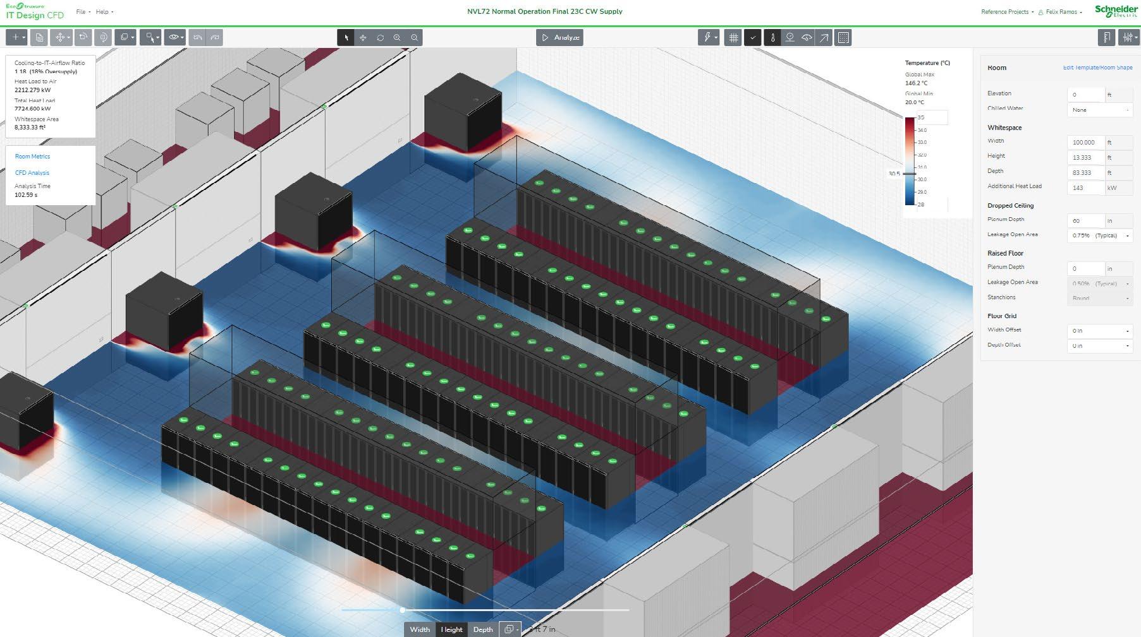Open the Chilled Water dropdown
1141x637 pixels.
[x=1100, y=110]
